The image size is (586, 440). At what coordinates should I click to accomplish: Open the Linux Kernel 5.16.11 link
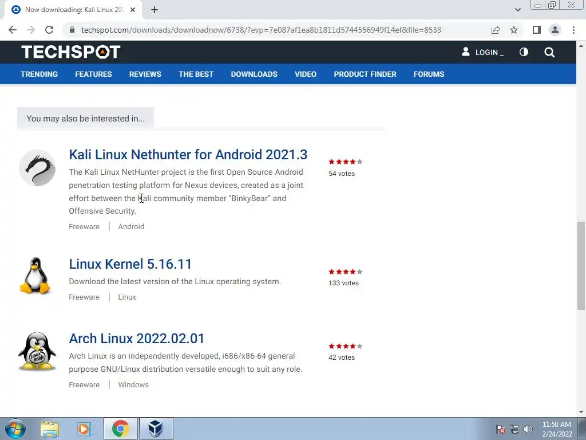130,264
